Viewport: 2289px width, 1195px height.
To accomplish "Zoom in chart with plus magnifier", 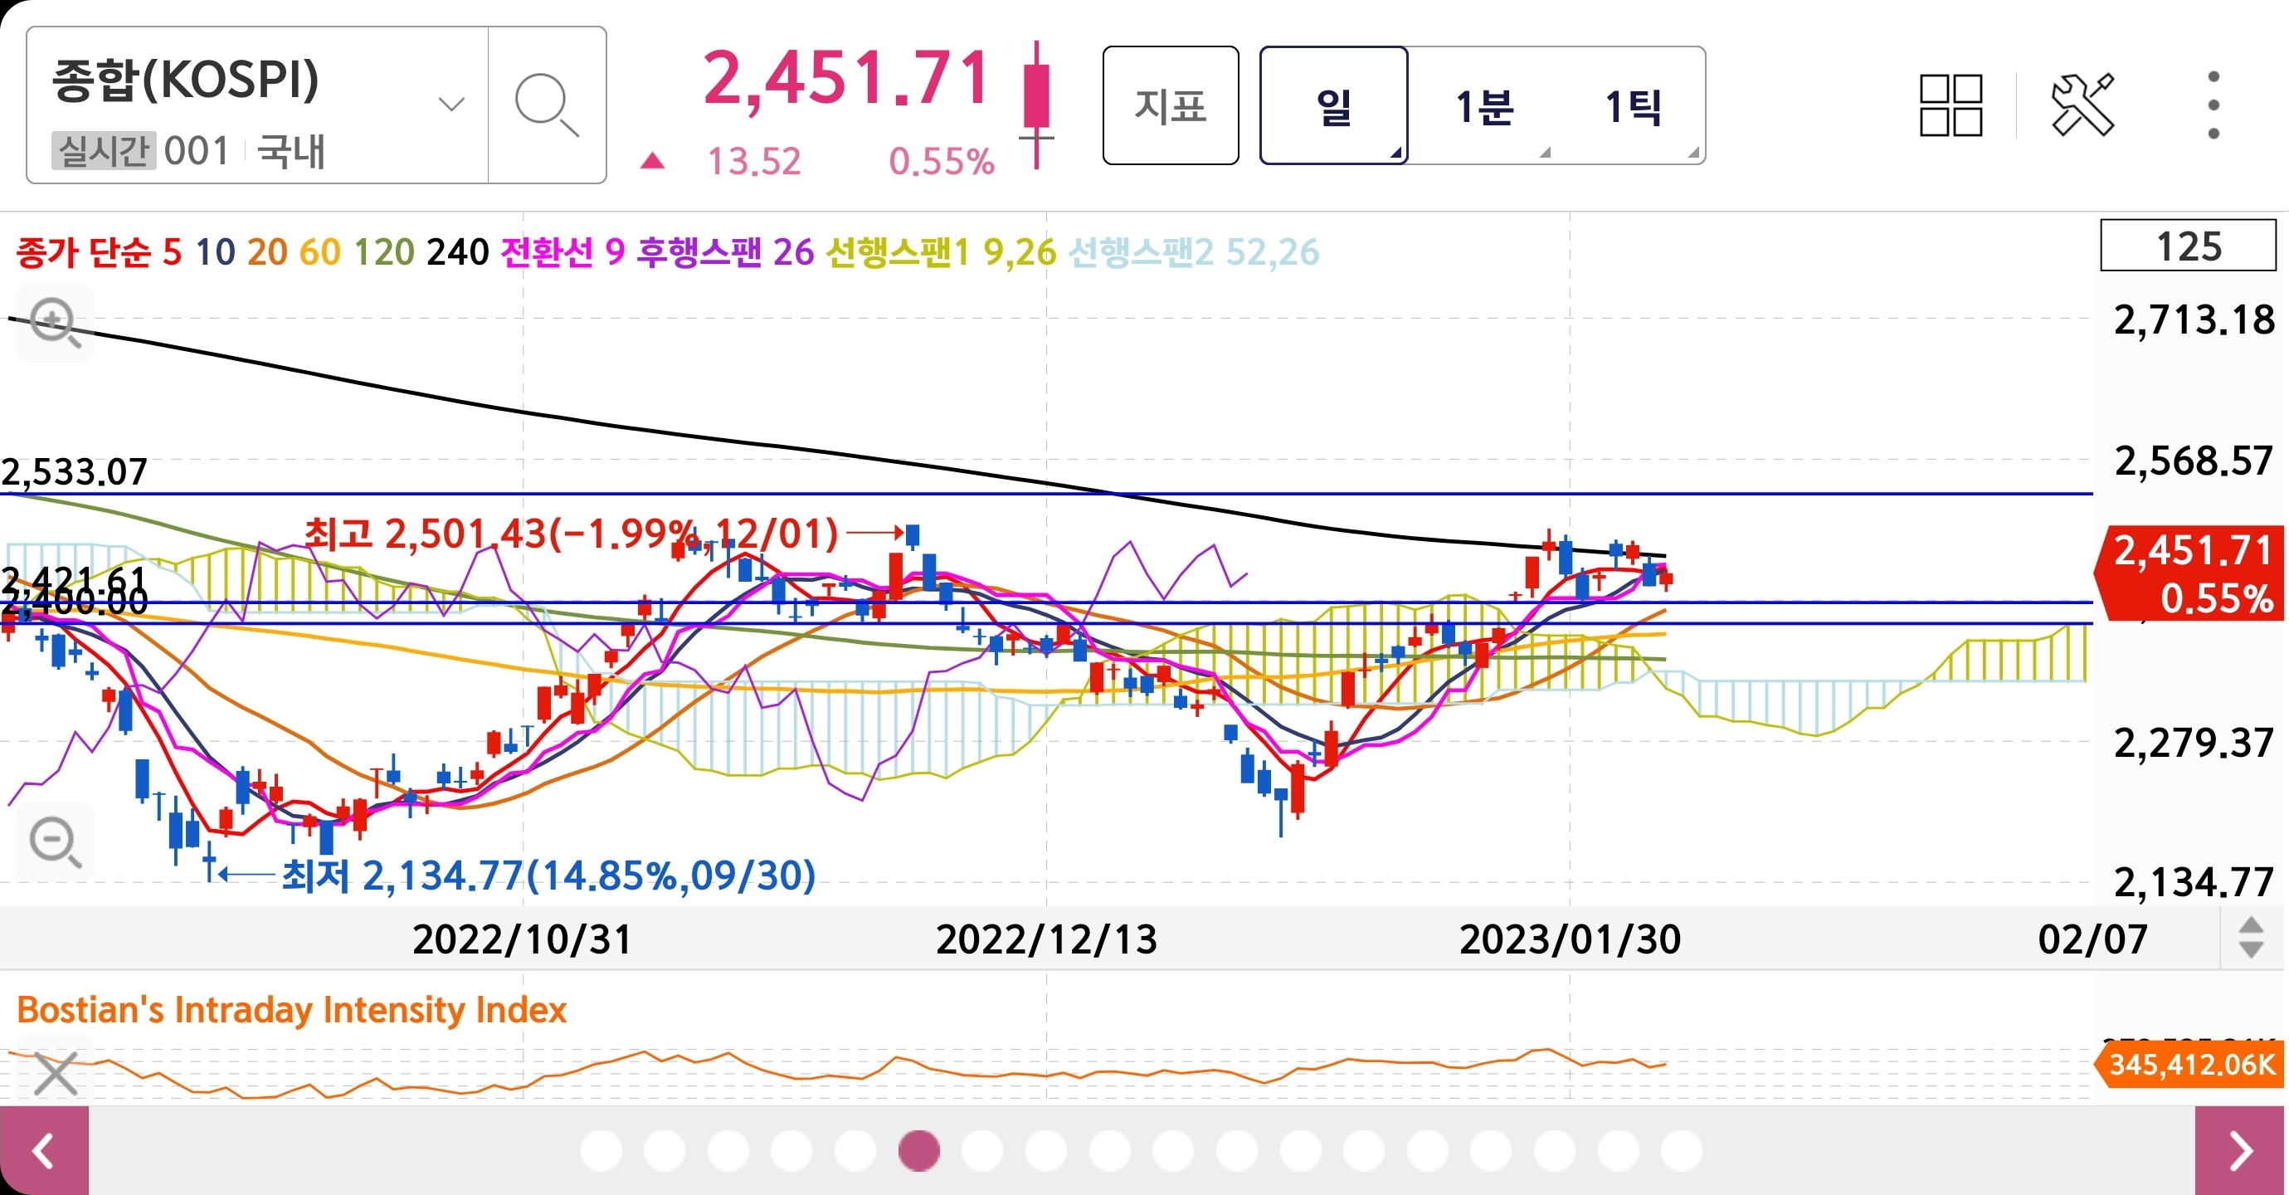I will (x=55, y=322).
